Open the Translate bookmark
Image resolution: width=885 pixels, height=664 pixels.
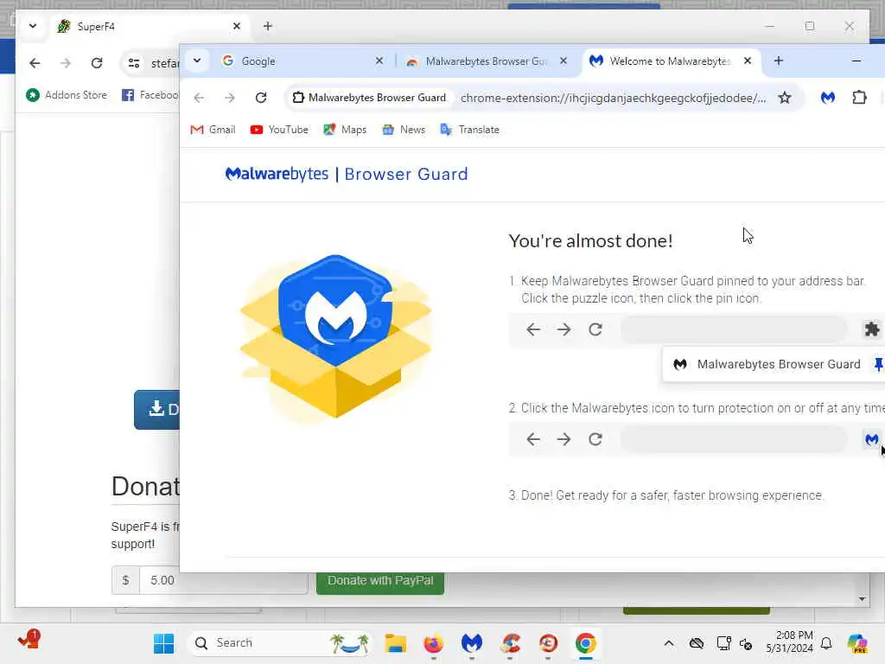coord(470,130)
